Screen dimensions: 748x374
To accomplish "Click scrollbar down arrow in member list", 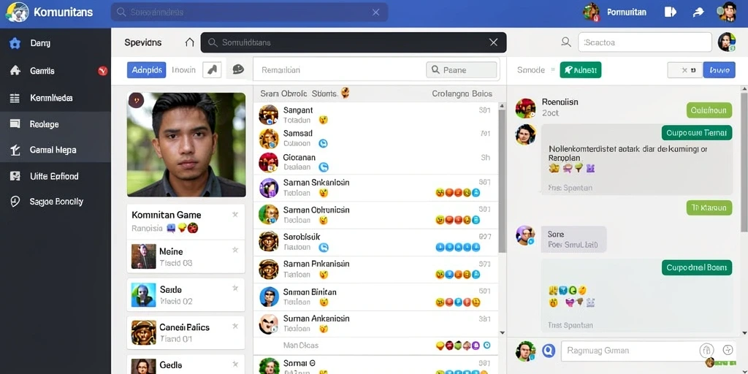I will pyautogui.click(x=502, y=333).
